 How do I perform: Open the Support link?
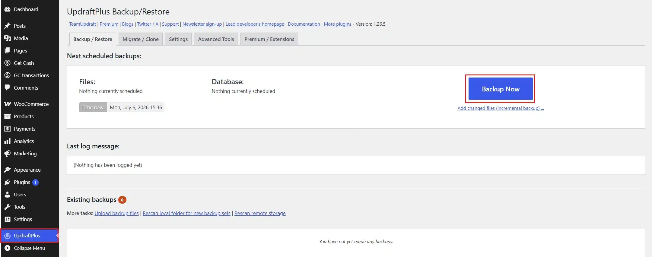coord(170,24)
